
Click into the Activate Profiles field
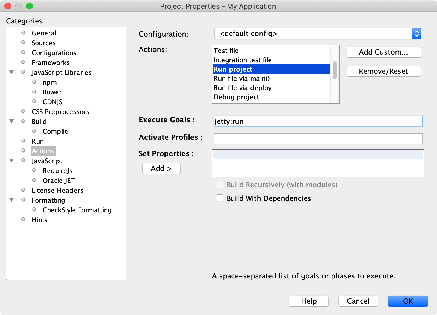(x=318, y=139)
